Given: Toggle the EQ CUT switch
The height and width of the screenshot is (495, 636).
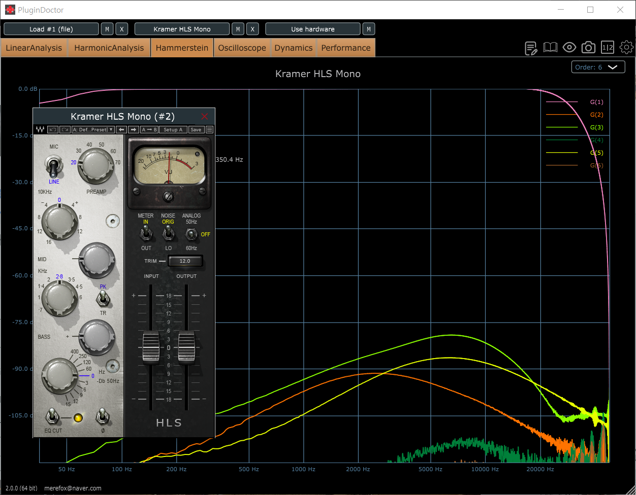Looking at the screenshot, I should coord(52,417).
